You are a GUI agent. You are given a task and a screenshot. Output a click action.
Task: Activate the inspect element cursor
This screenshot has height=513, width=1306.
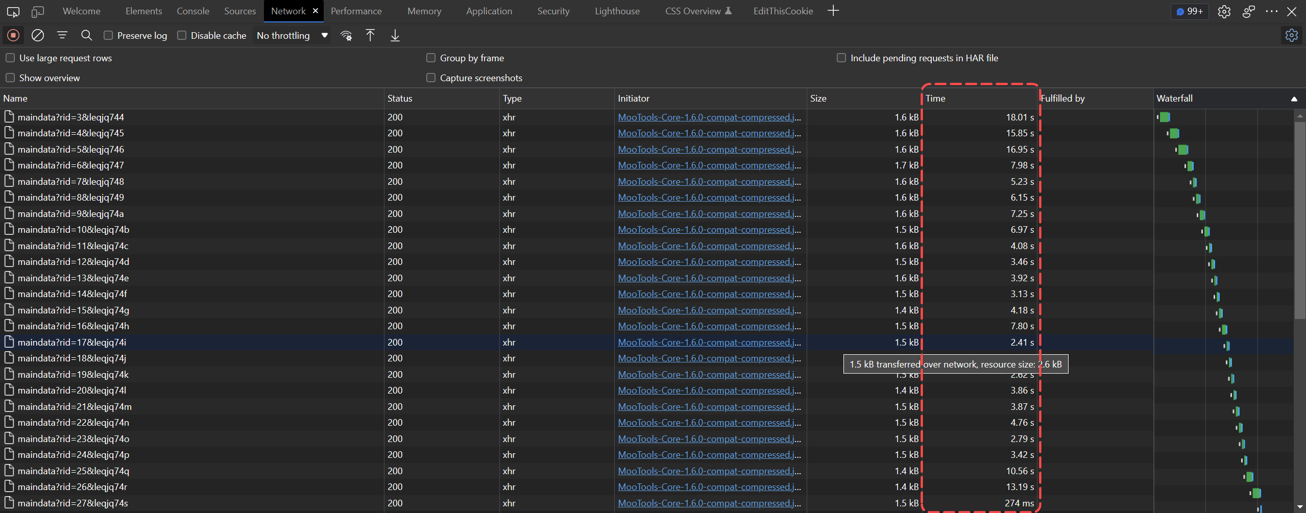(x=13, y=11)
